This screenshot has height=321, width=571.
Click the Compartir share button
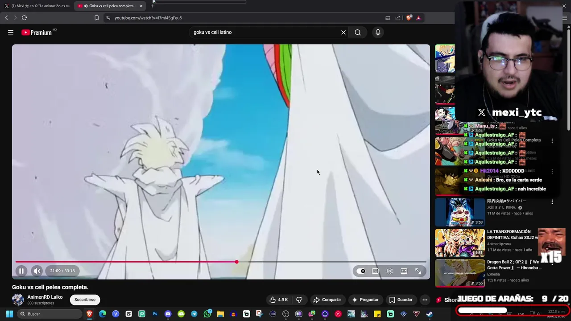[327, 300]
